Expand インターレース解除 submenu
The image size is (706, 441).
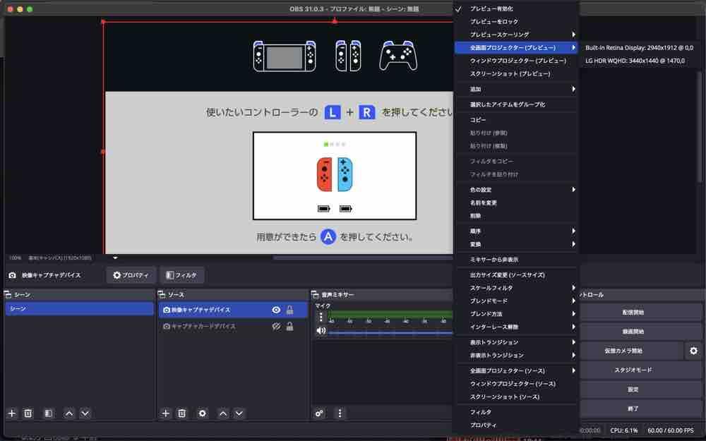(516, 327)
